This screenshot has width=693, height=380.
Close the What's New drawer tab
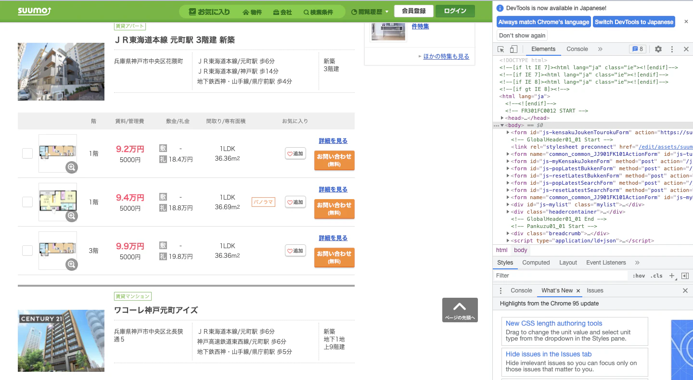[578, 291]
